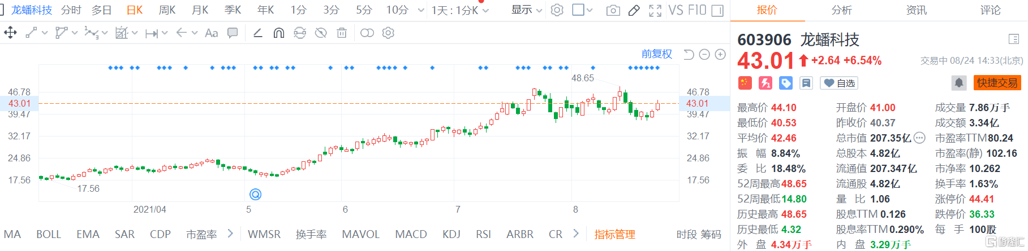This screenshot has width=1028, height=251.
Task: Click the line pencil drawing icon
Action: (x=257, y=33)
